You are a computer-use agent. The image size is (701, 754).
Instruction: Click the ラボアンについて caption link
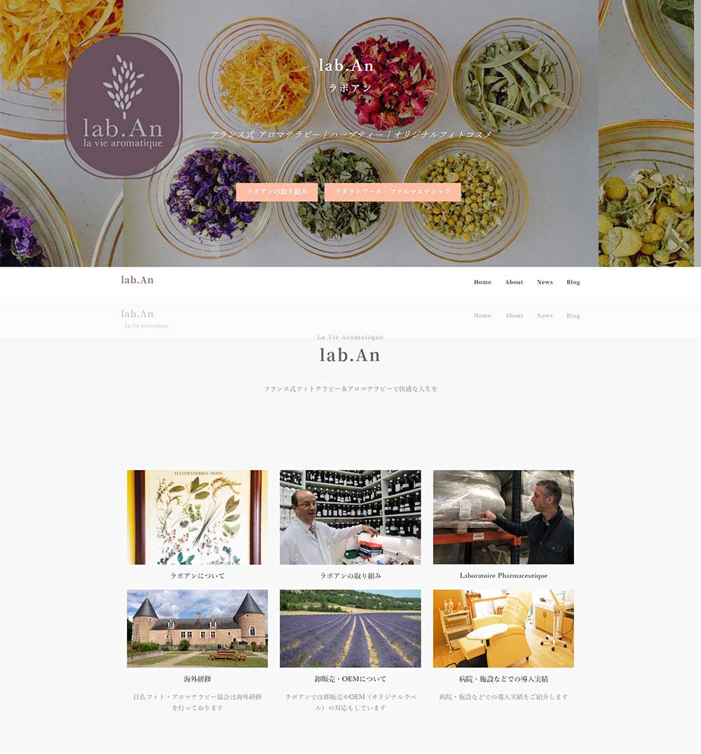[198, 576]
